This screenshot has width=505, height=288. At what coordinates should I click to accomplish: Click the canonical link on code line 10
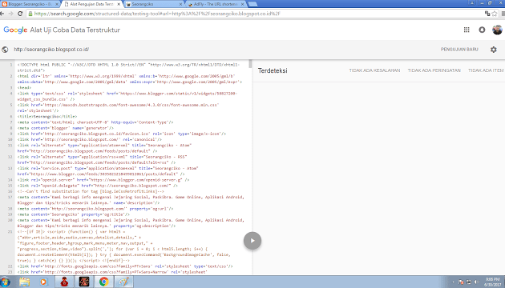(x=90, y=139)
